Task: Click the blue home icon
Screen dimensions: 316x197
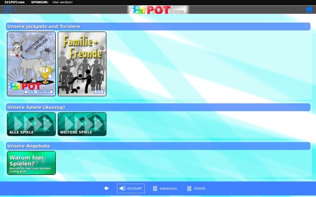Action: (x=309, y=9)
